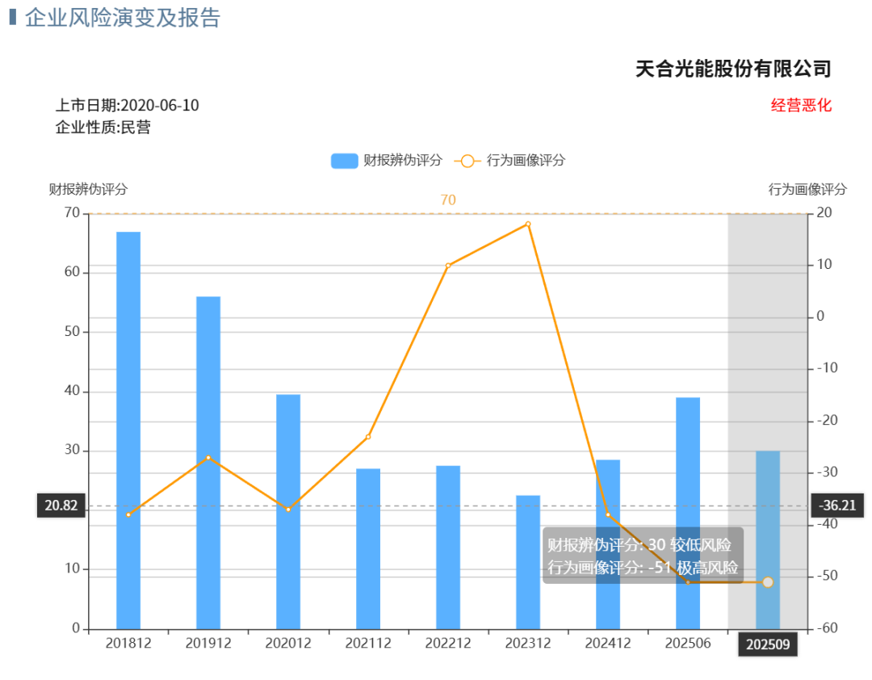Click the 202412 blue bar
Viewport: 872px width, 680px height.
(608, 544)
